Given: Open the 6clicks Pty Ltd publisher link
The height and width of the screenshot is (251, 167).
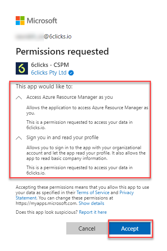Looking at the screenshot, I should [49, 73].
